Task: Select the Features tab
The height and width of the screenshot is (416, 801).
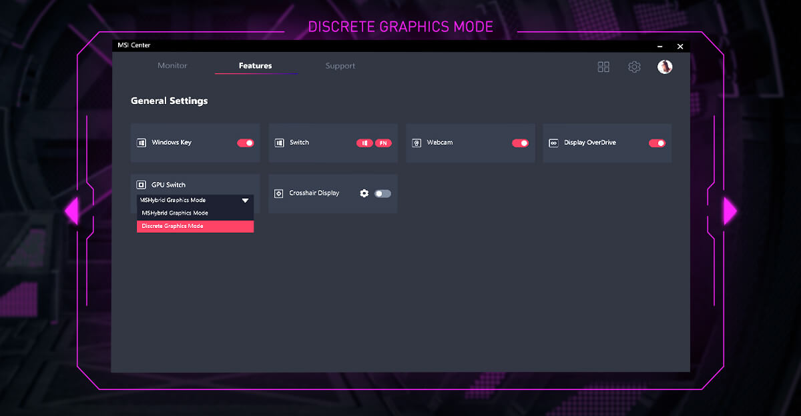Action: click(256, 65)
